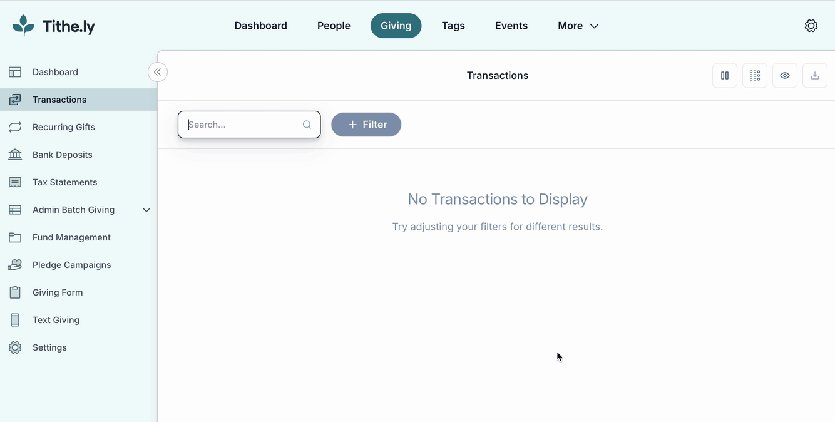Open the More dropdown menu
Screen dimensions: 835x422
pos(578,26)
